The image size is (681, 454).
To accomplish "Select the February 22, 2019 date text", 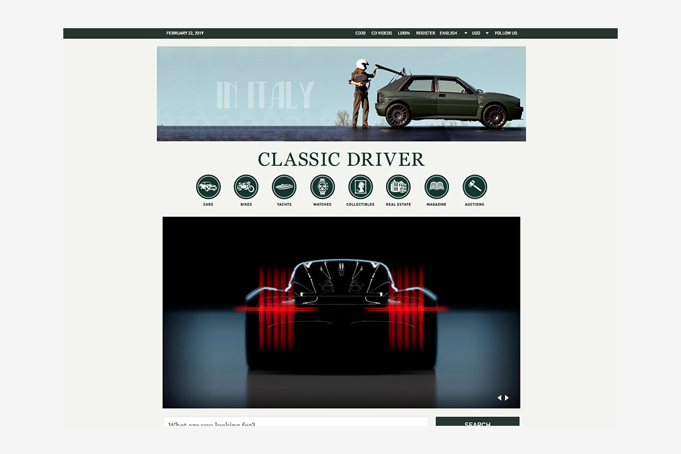I will [x=185, y=33].
